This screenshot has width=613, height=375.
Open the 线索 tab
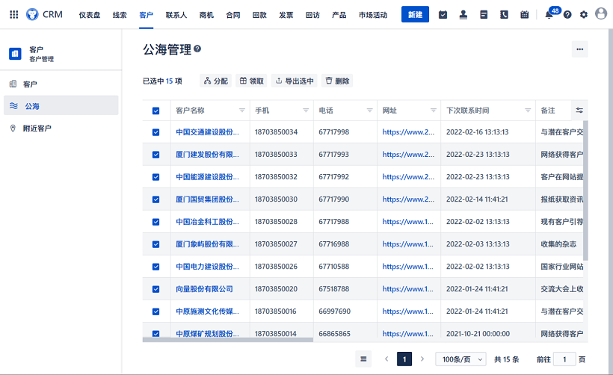pyautogui.click(x=120, y=15)
